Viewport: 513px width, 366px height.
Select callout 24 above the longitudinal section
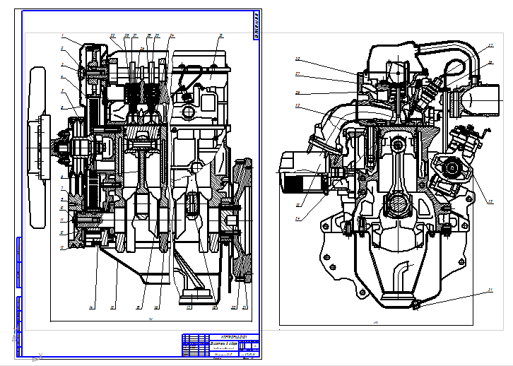172,35
